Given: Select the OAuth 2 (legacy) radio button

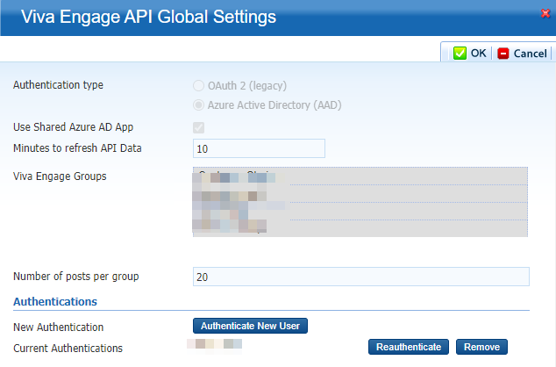Looking at the screenshot, I should [x=198, y=85].
